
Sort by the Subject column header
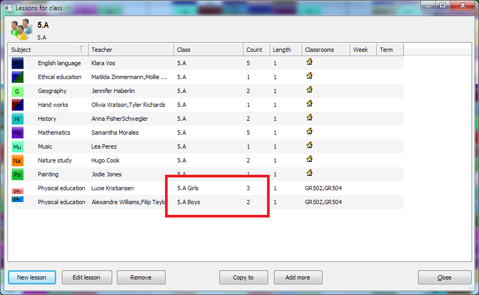[x=47, y=50]
